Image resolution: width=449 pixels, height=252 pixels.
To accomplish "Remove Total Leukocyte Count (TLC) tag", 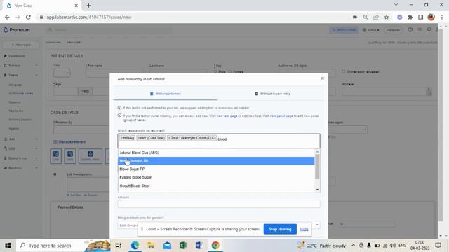I will point(169,138).
